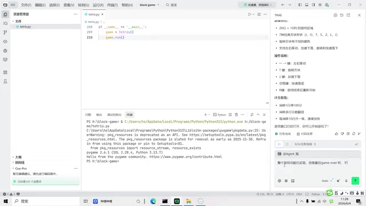Open the 查看(V) menu

pyautogui.click(x=69, y=5)
